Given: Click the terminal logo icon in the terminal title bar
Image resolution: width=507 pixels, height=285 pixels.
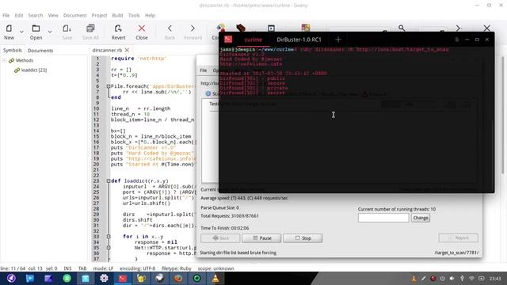Looking at the screenshot, I should click(228, 40).
